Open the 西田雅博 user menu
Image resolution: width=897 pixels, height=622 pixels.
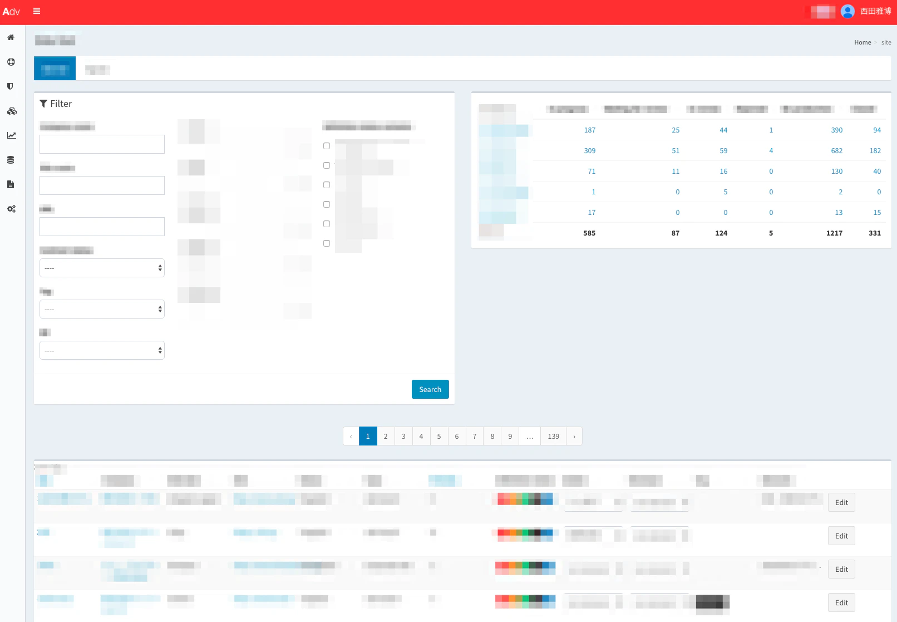(x=875, y=11)
